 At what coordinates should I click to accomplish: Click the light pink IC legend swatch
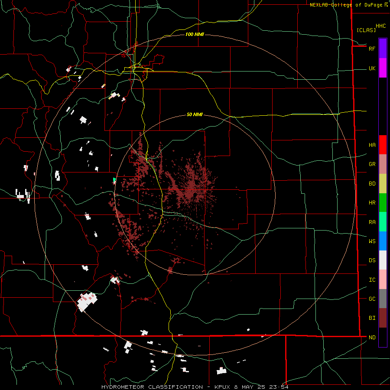point(383,279)
